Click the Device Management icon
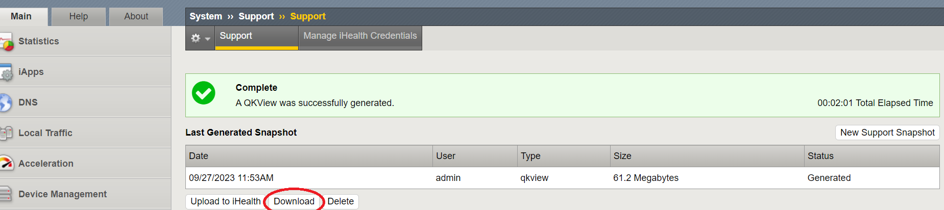Viewport: 944px width, 210px height. tap(6, 194)
